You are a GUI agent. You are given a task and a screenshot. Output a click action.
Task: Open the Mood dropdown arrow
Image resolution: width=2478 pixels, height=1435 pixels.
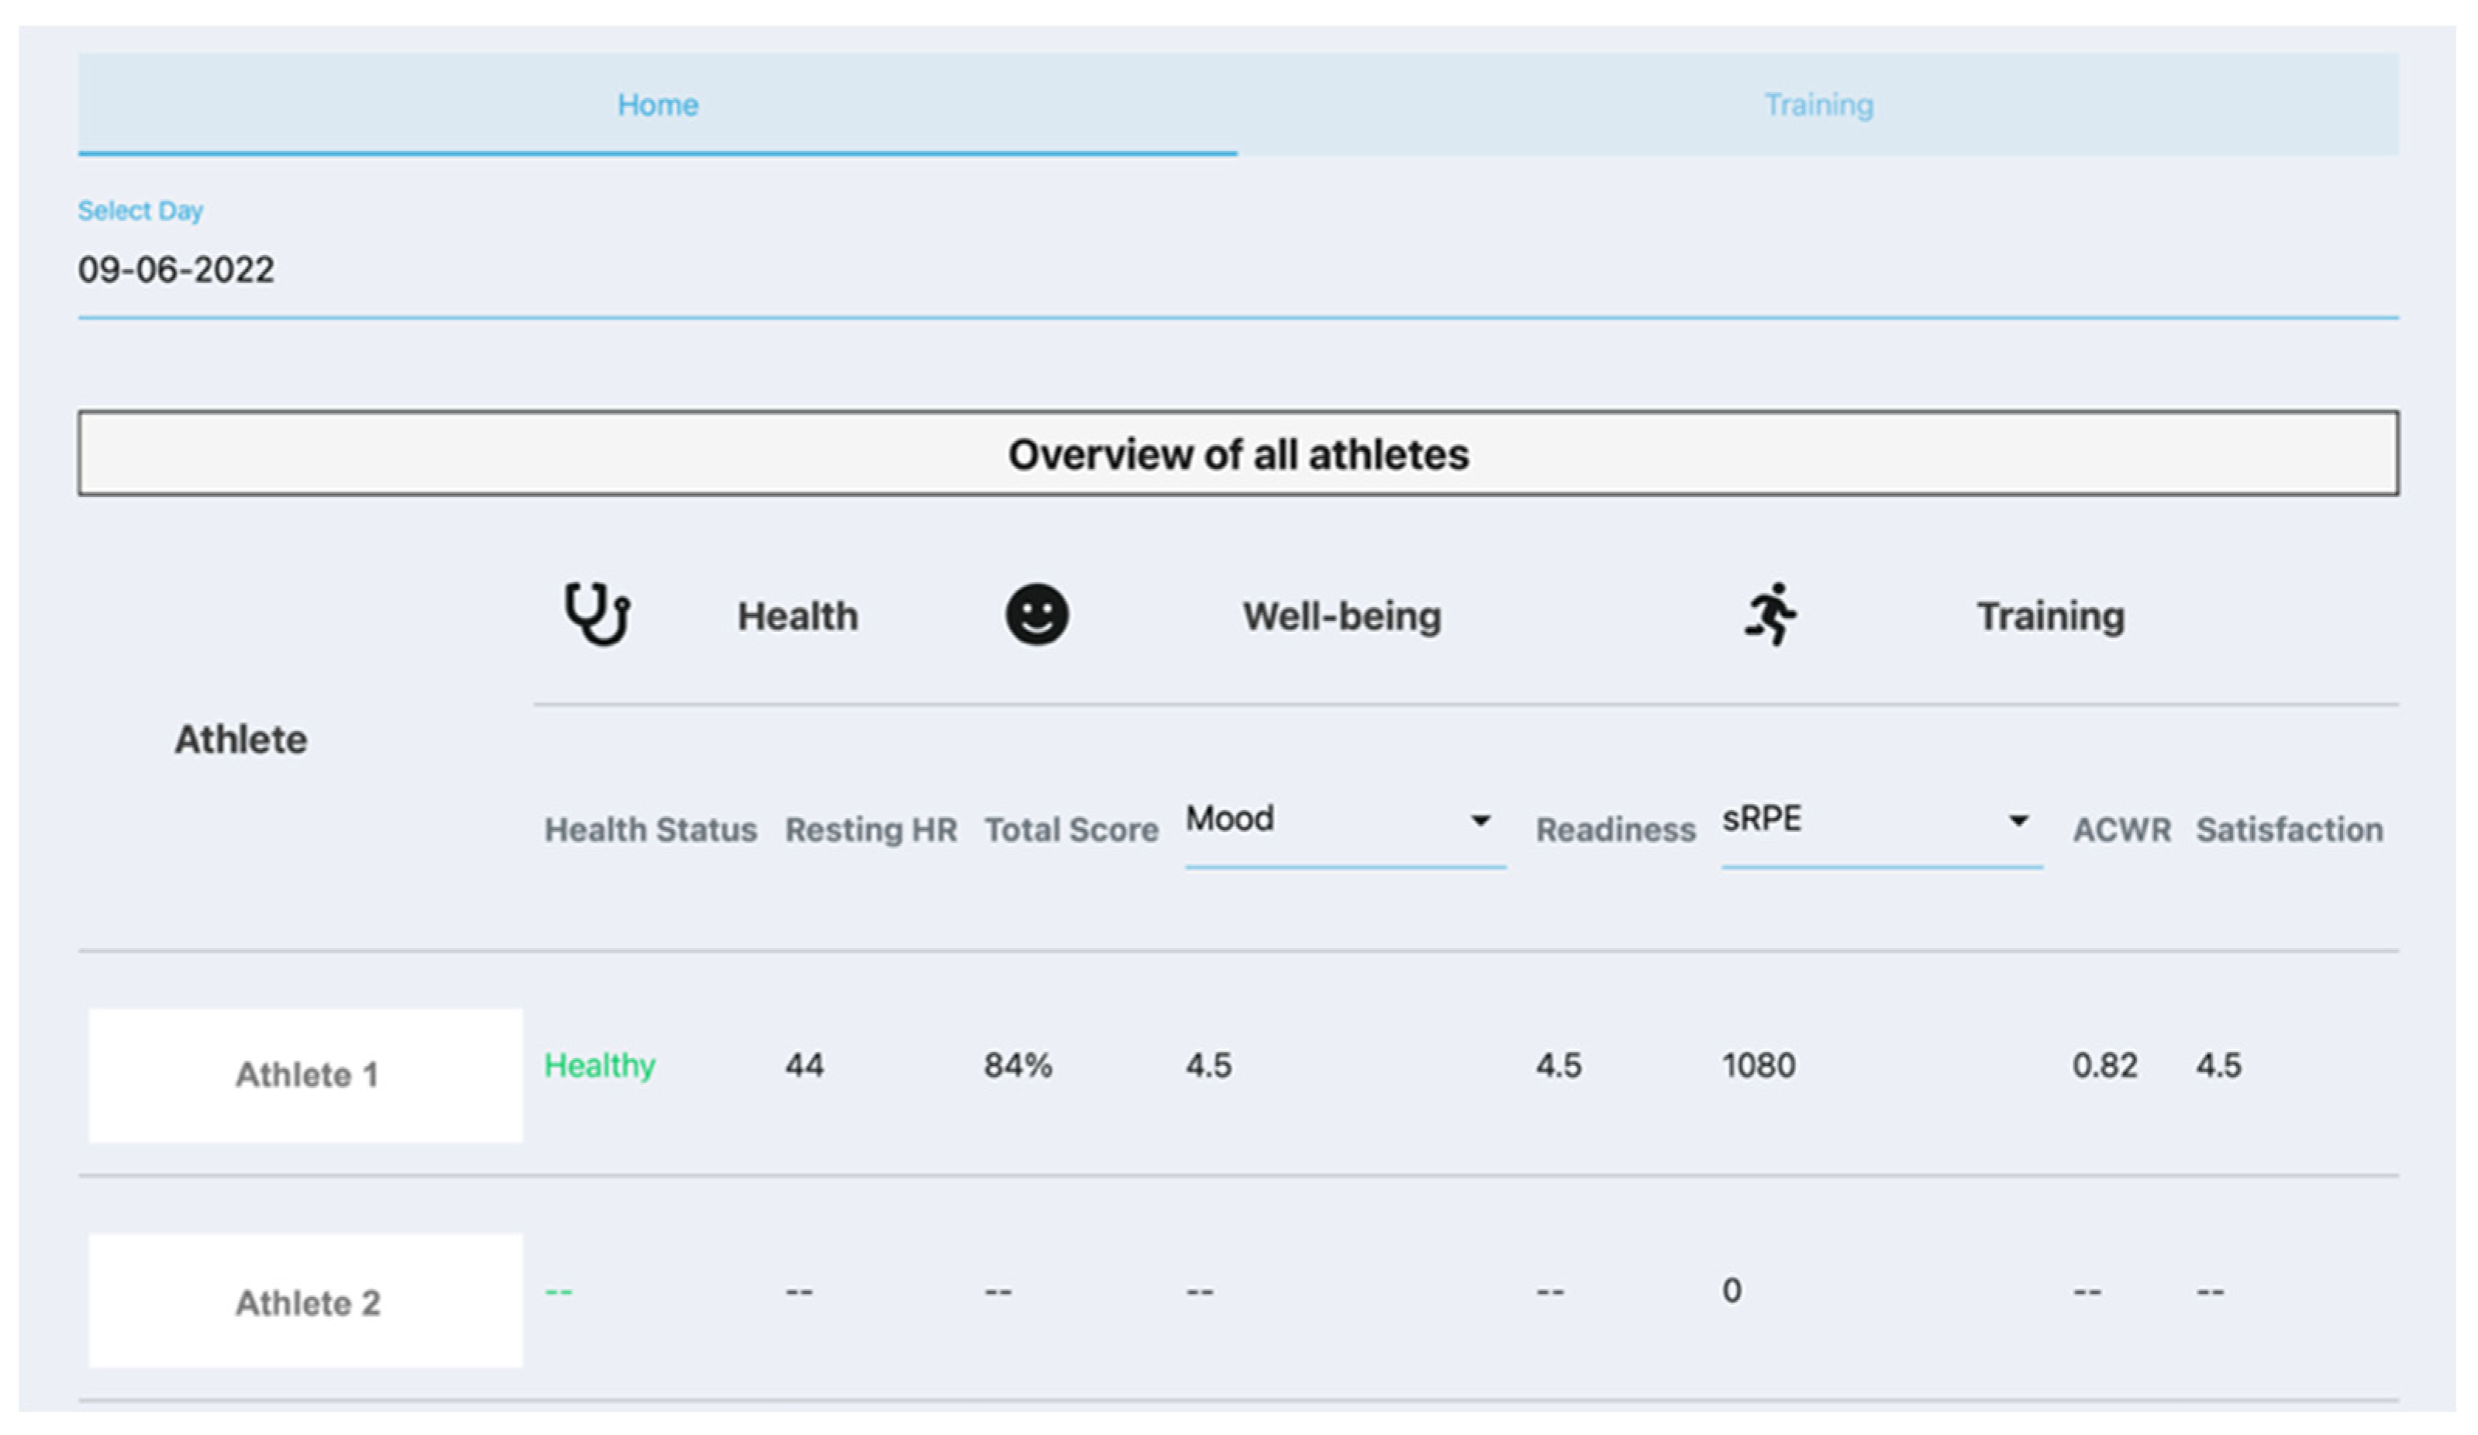pyautogui.click(x=1480, y=820)
